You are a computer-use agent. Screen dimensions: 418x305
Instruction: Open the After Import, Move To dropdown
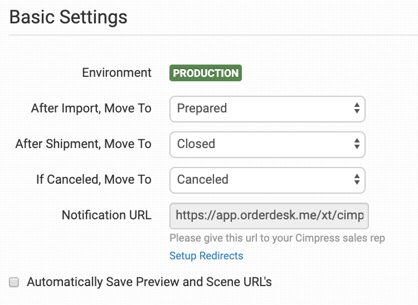[267, 109]
